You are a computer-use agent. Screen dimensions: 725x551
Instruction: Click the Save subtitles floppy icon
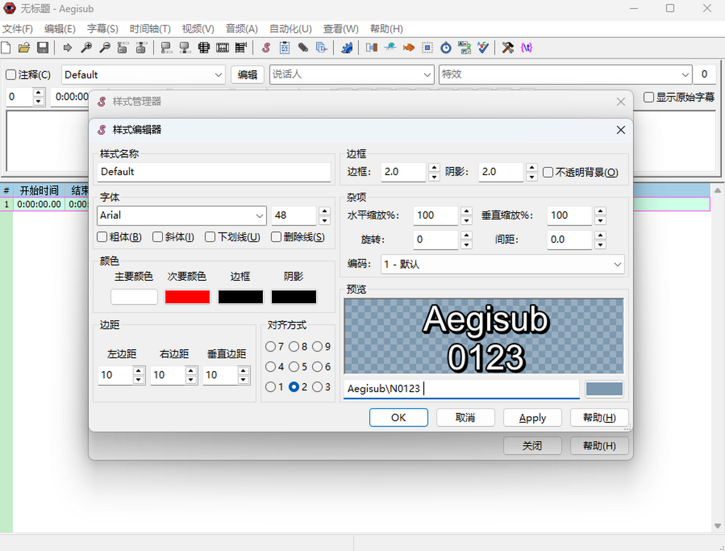(x=42, y=47)
